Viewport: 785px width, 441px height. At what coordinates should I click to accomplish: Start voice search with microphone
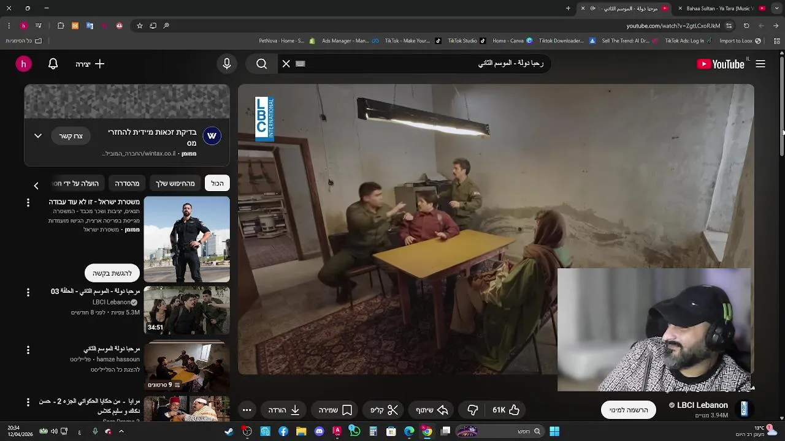pyautogui.click(x=227, y=64)
